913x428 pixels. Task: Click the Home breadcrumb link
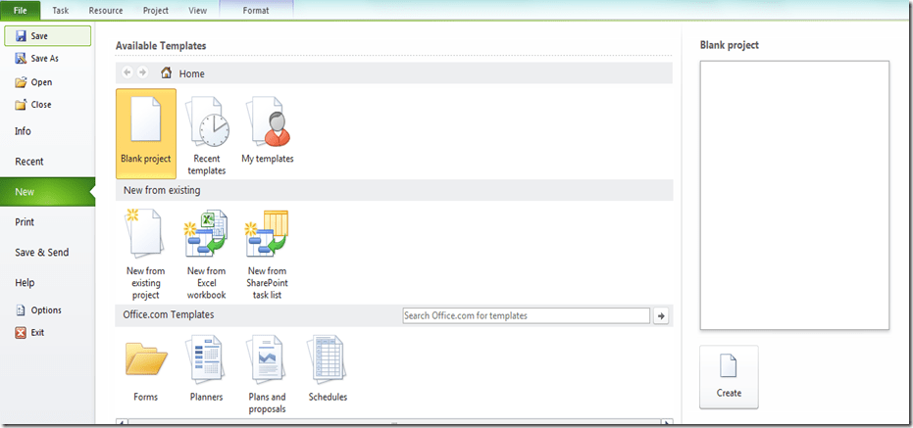191,73
